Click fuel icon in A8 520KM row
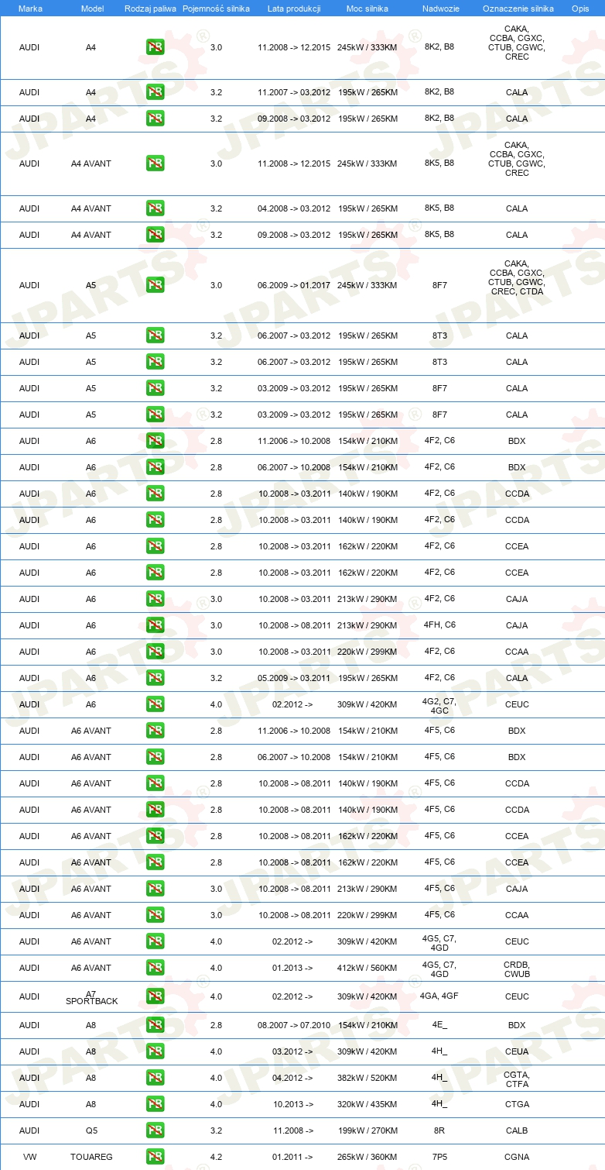This screenshot has height=1170, width=605. (x=156, y=1078)
